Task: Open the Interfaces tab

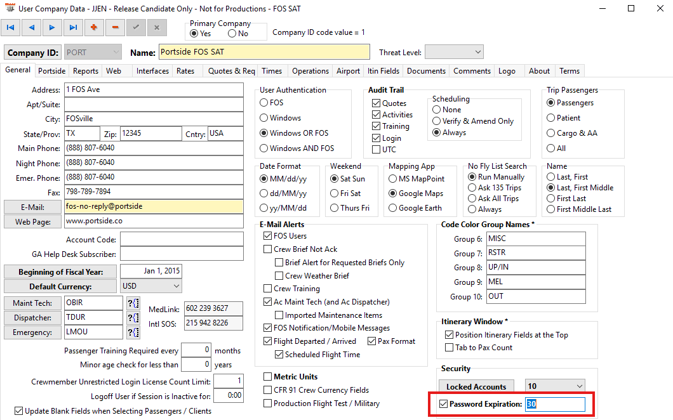Action: 152,71
